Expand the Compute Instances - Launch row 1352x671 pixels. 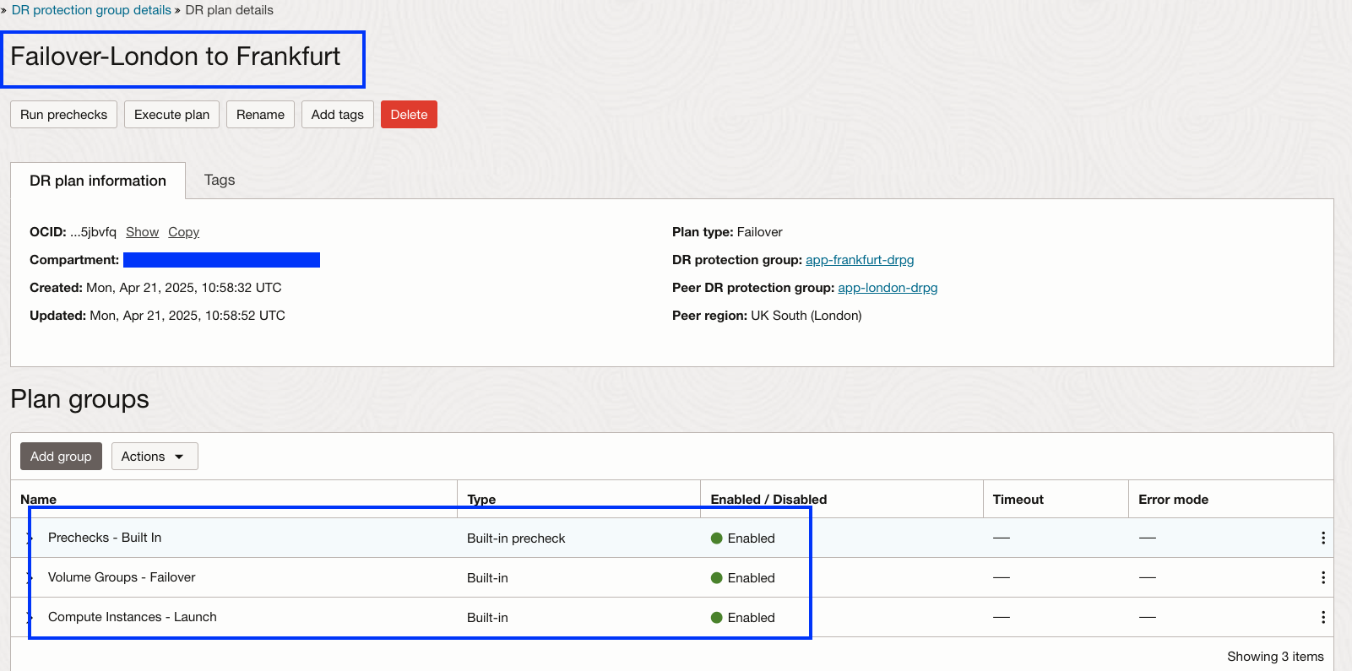coord(29,617)
